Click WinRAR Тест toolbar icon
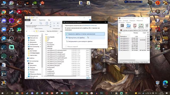170x95 pixels. click(x=135, y=26)
